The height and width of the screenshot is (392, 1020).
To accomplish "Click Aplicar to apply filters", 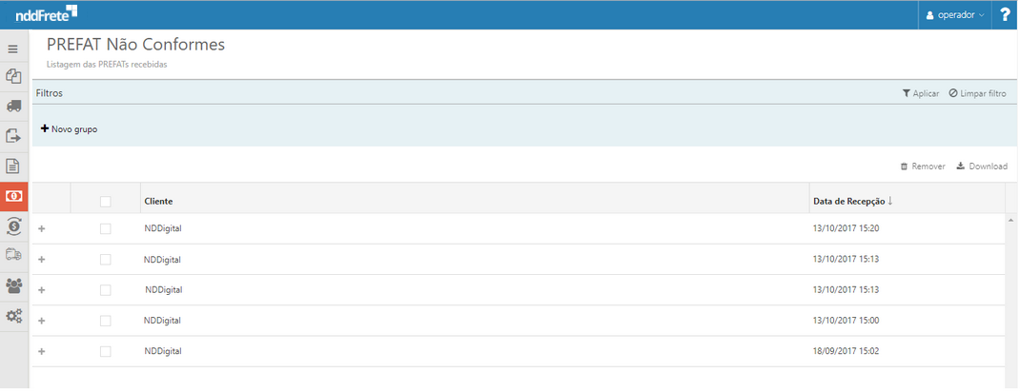I will (921, 93).
